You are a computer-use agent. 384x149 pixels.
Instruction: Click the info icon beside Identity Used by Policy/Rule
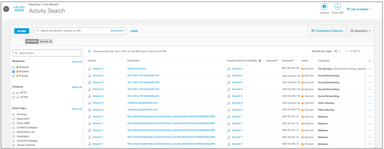coord(259,61)
